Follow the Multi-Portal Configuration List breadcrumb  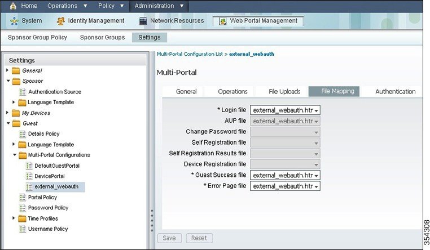[190, 54]
